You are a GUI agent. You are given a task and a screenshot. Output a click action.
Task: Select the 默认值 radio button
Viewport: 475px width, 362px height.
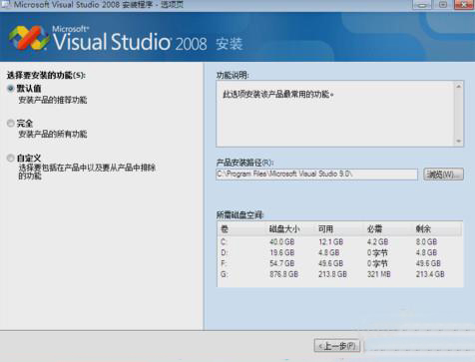pos(10,89)
